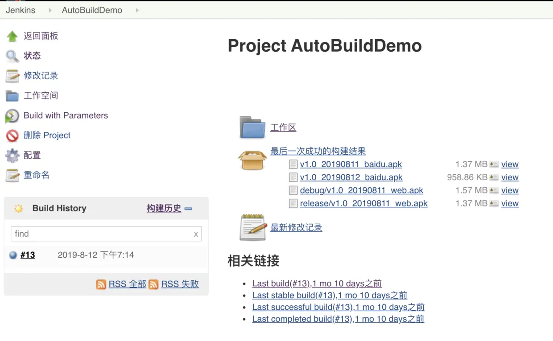Open Last stable build(#13) link
553x341 pixels.
330,295
